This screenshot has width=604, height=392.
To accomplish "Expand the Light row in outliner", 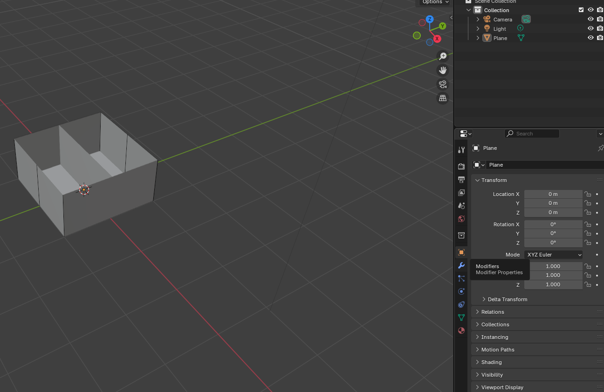I will click(478, 28).
